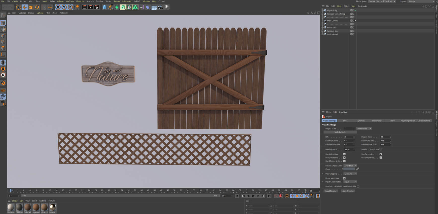Open the Simulate menu
Viewport: 438px width, 214px height.
(x=99, y=1)
